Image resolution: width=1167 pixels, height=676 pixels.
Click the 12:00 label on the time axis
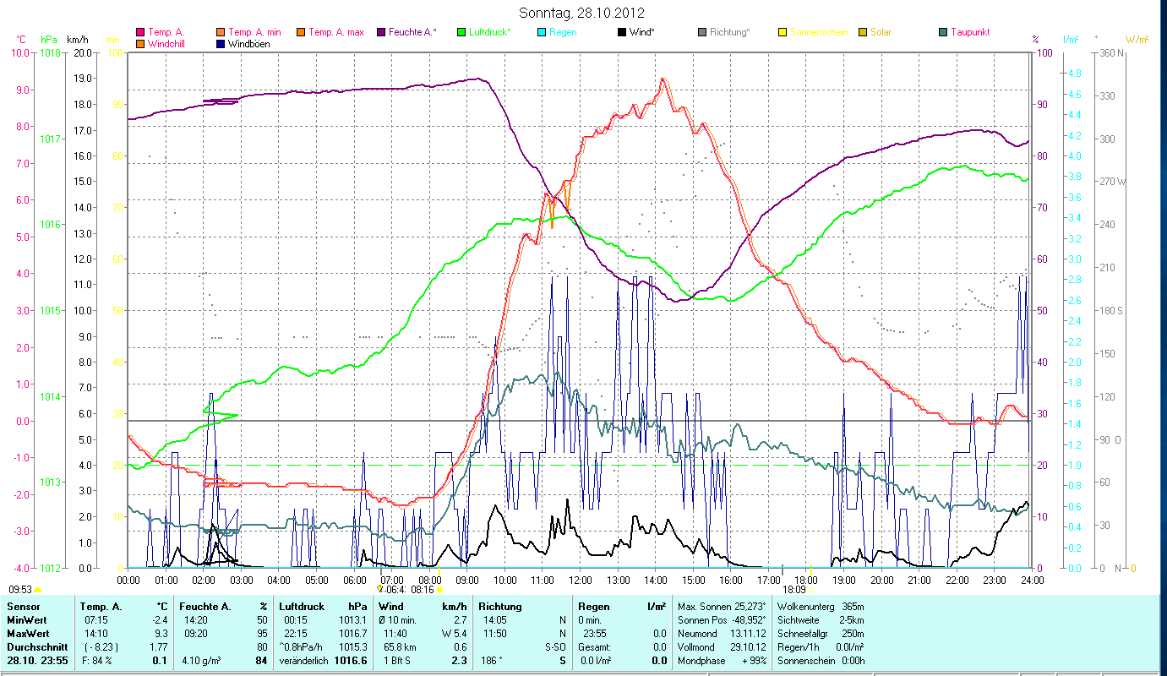[x=581, y=580]
